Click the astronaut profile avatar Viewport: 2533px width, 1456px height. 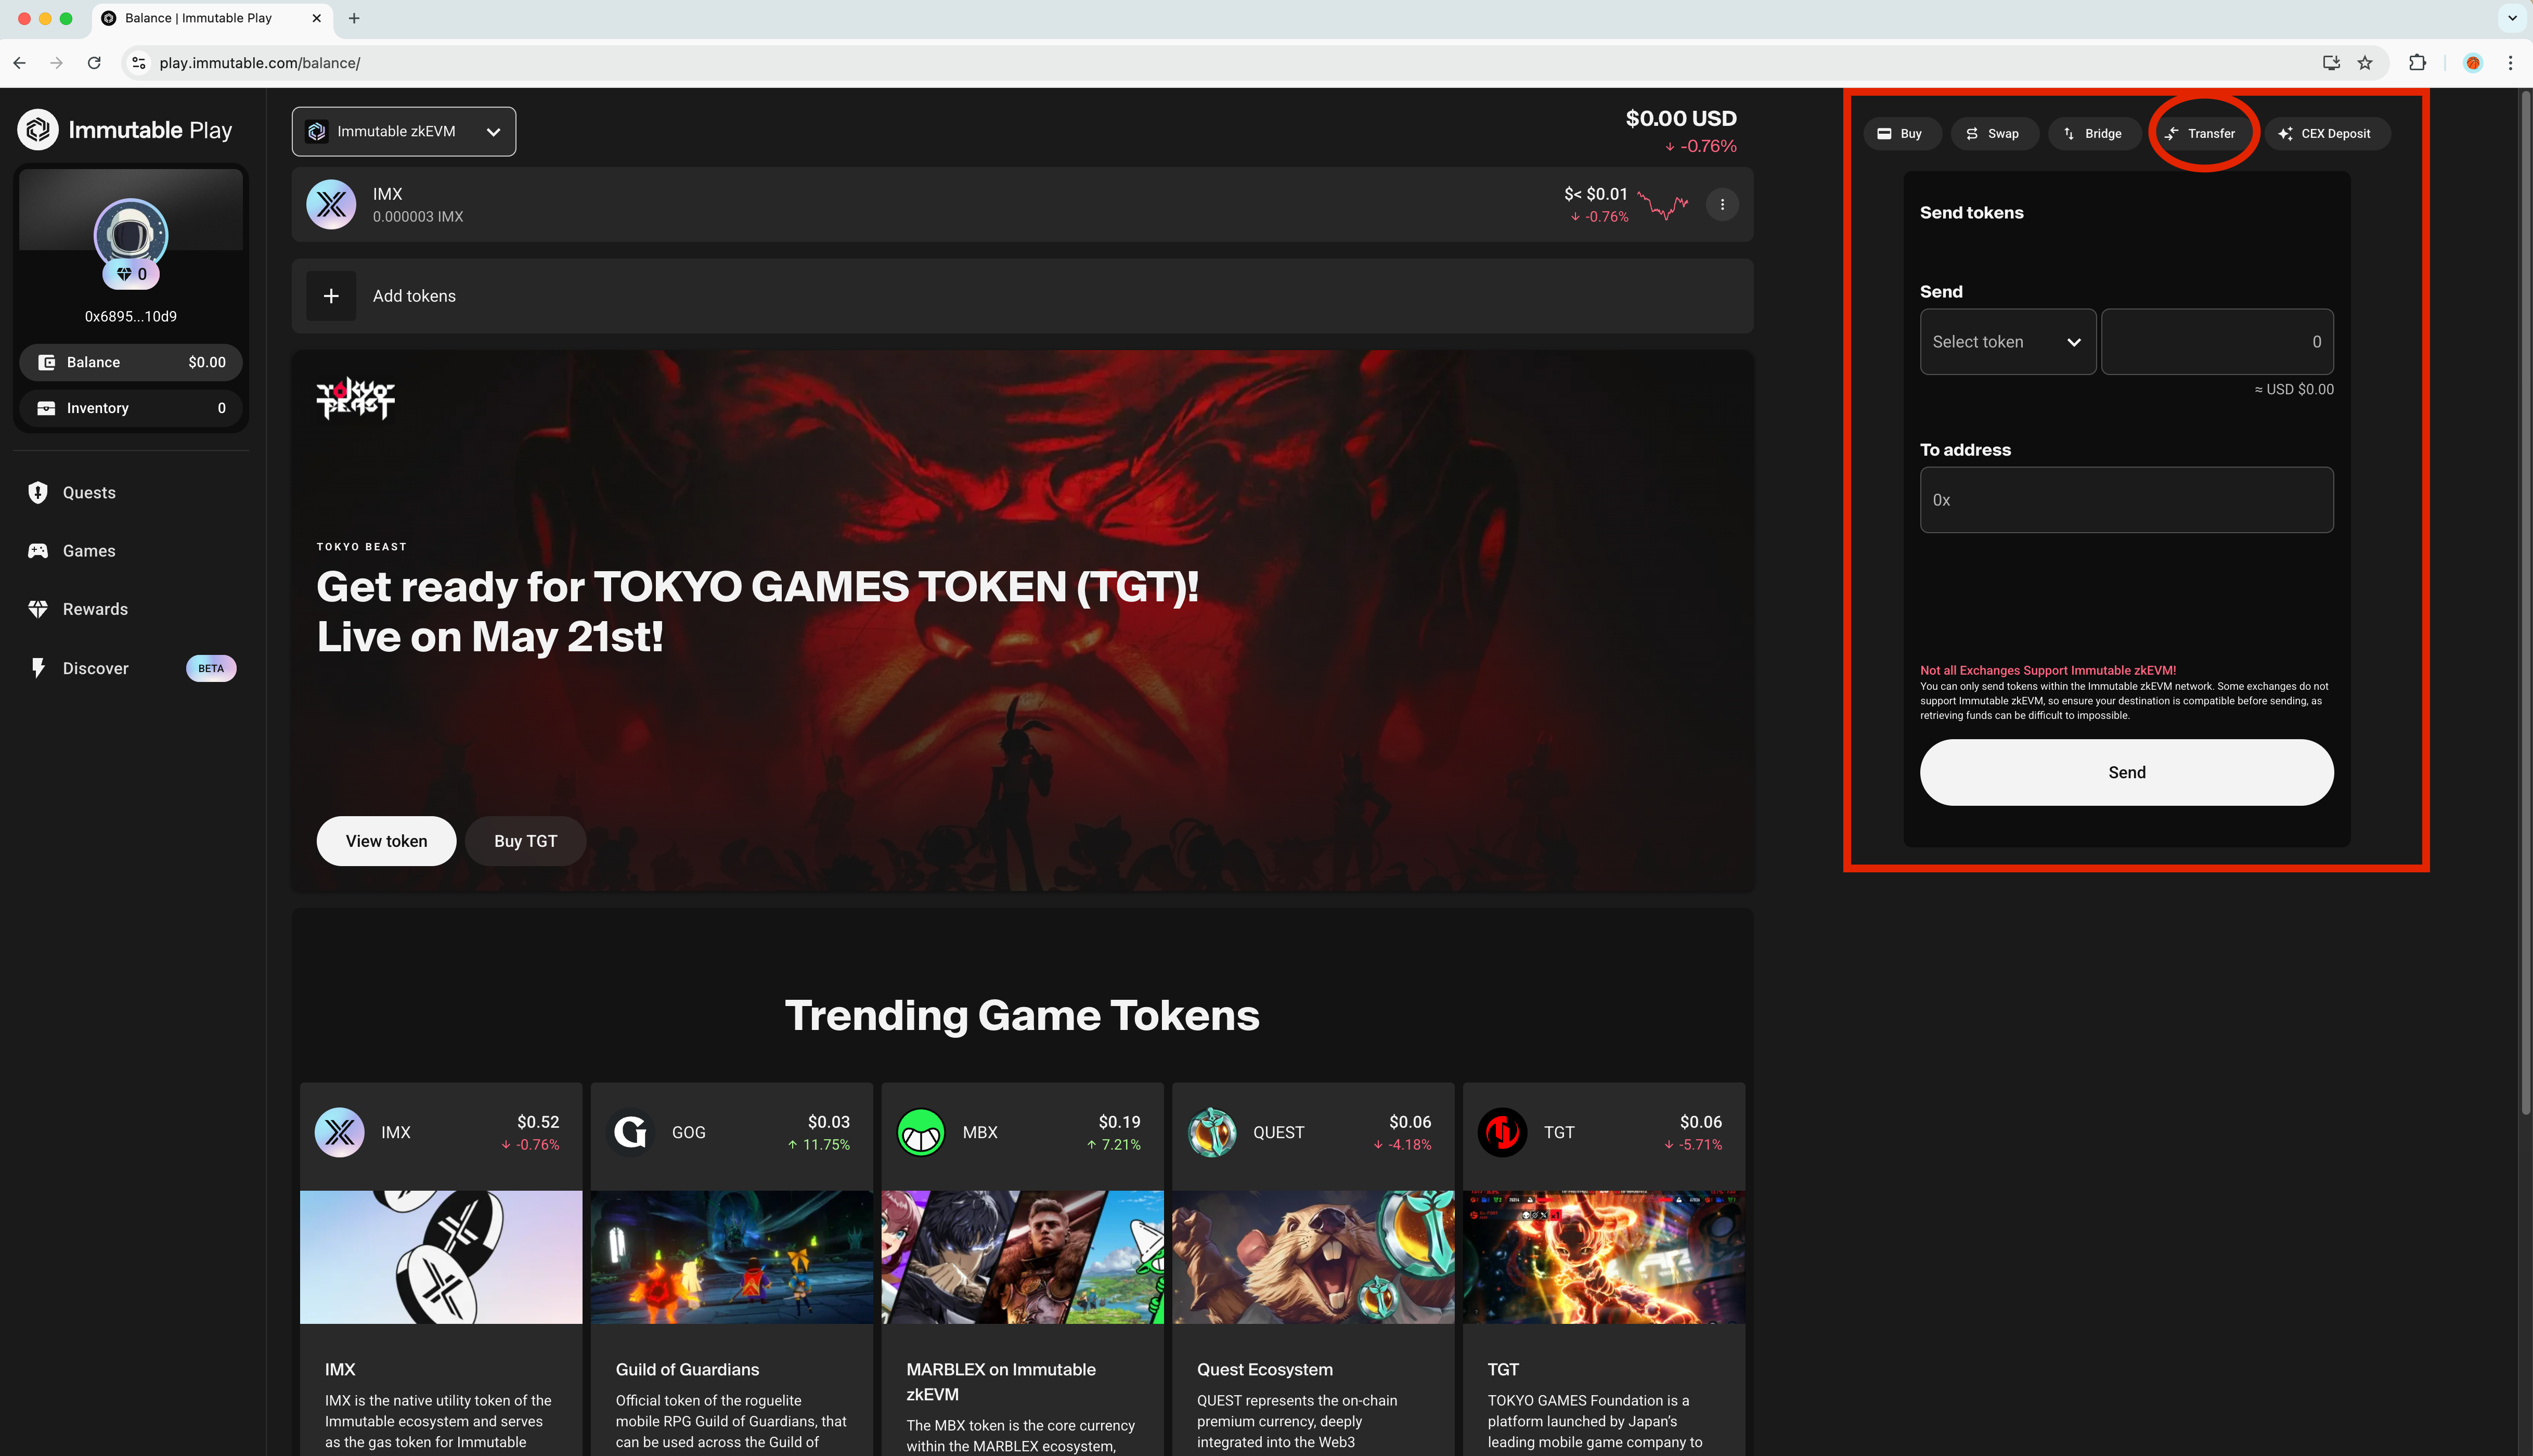(131, 235)
